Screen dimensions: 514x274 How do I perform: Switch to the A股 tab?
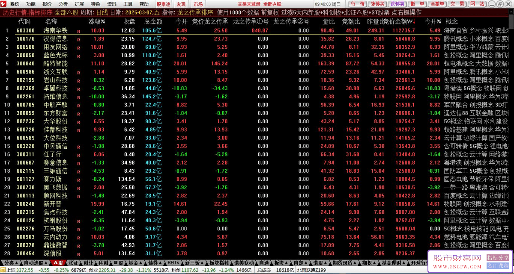pos(58,262)
